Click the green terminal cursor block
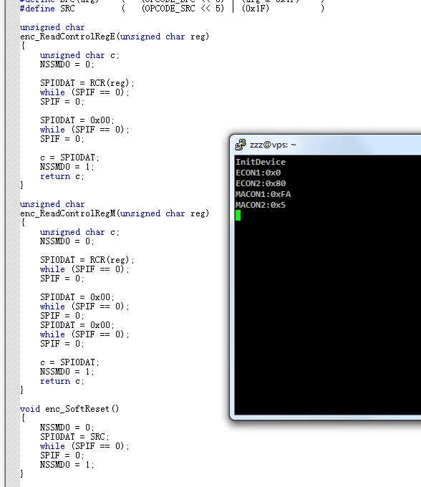The image size is (421, 487). (238, 216)
